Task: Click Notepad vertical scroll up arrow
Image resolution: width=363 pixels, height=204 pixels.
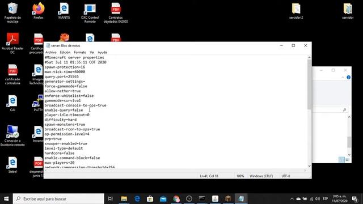Action: tap(309, 57)
